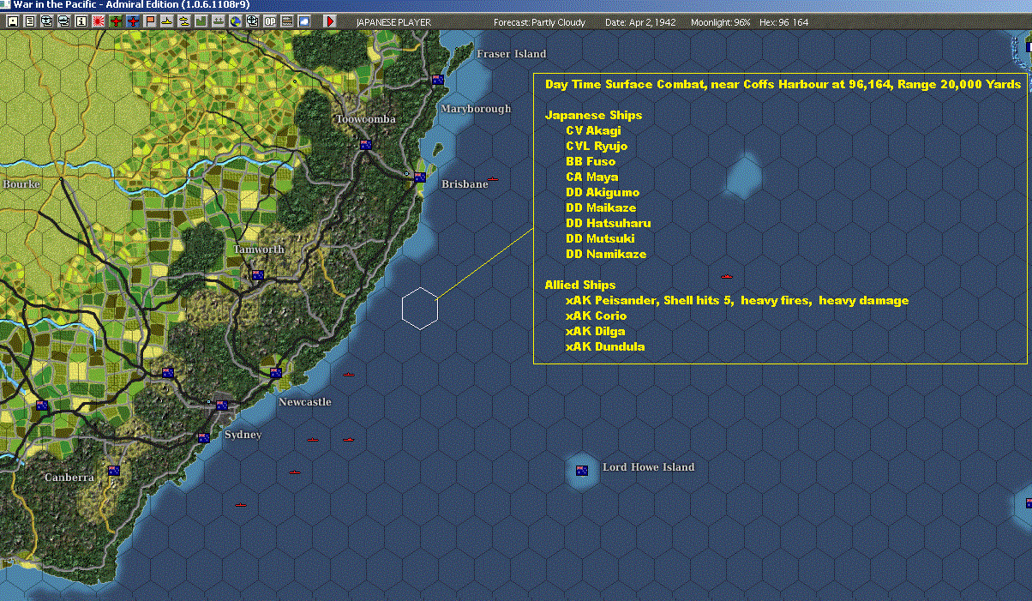Click the floppy disk save game icon
The width and height of the screenshot is (1032, 601).
(13, 21)
